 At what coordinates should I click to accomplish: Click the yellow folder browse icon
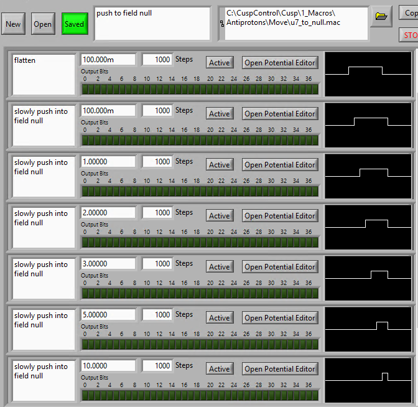coord(381,17)
